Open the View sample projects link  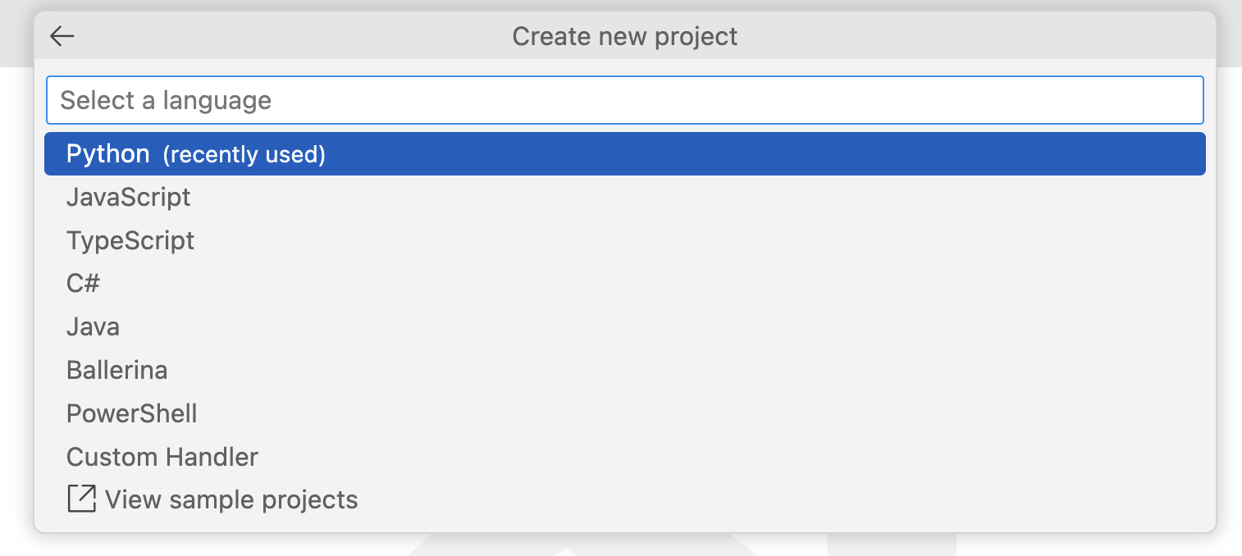231,499
